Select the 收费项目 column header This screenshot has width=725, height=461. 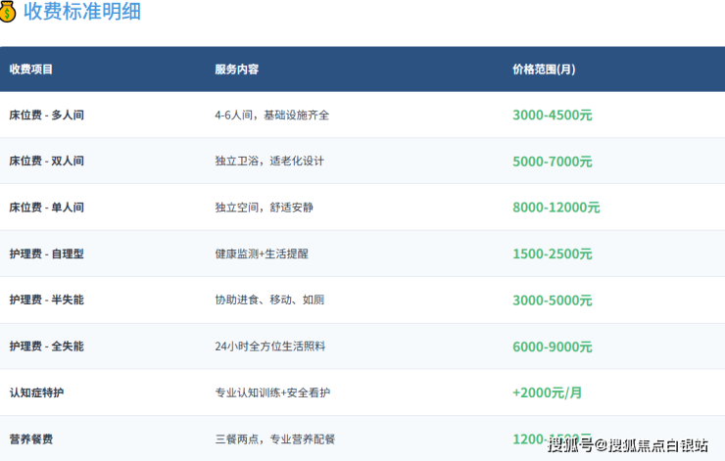pyautogui.click(x=31, y=69)
